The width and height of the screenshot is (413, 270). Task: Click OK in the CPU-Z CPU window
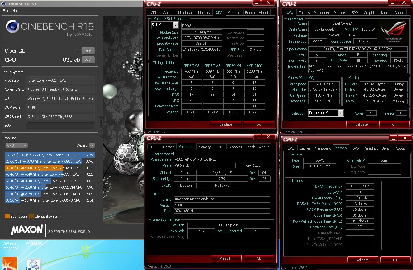(x=394, y=124)
